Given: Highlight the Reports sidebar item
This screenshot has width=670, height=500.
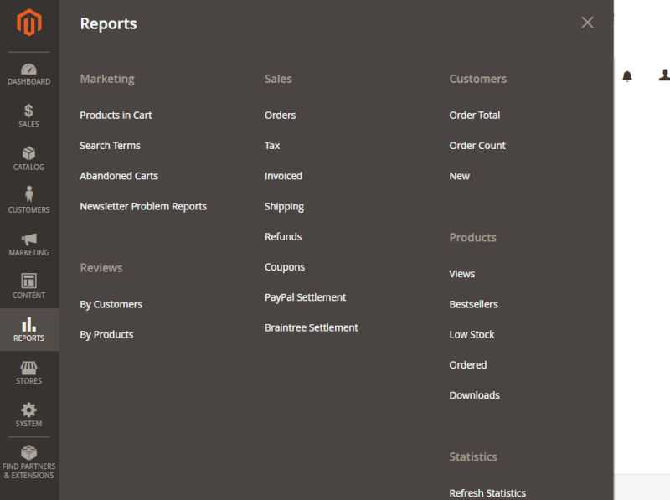Looking at the screenshot, I should 28,329.
